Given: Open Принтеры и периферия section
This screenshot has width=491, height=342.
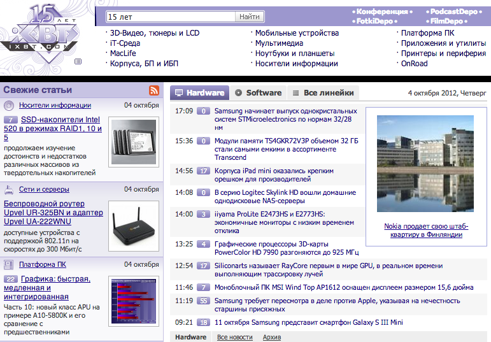Looking at the screenshot, I should 443,53.
